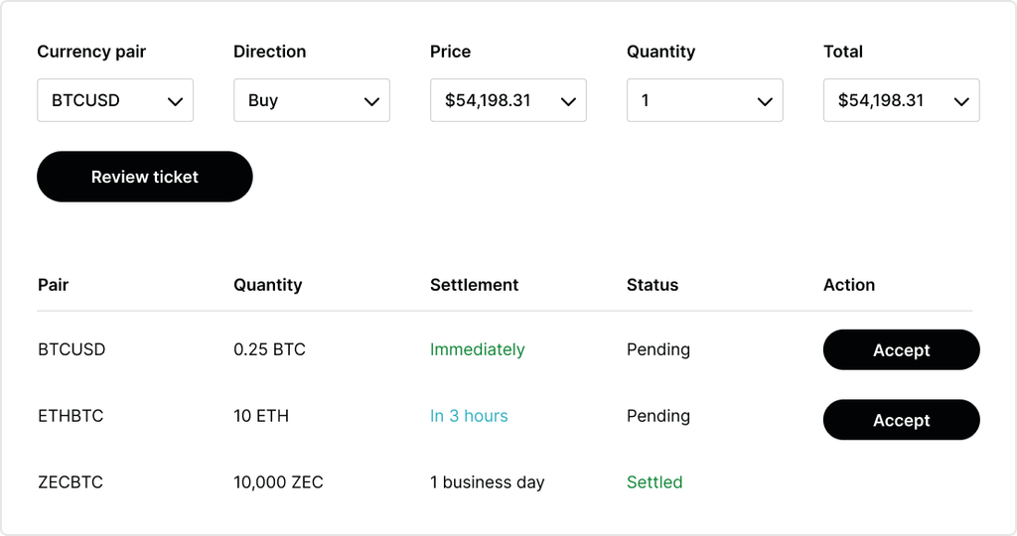The width and height of the screenshot is (1017, 536).
Task: Select the Settlement column header
Action: [475, 285]
